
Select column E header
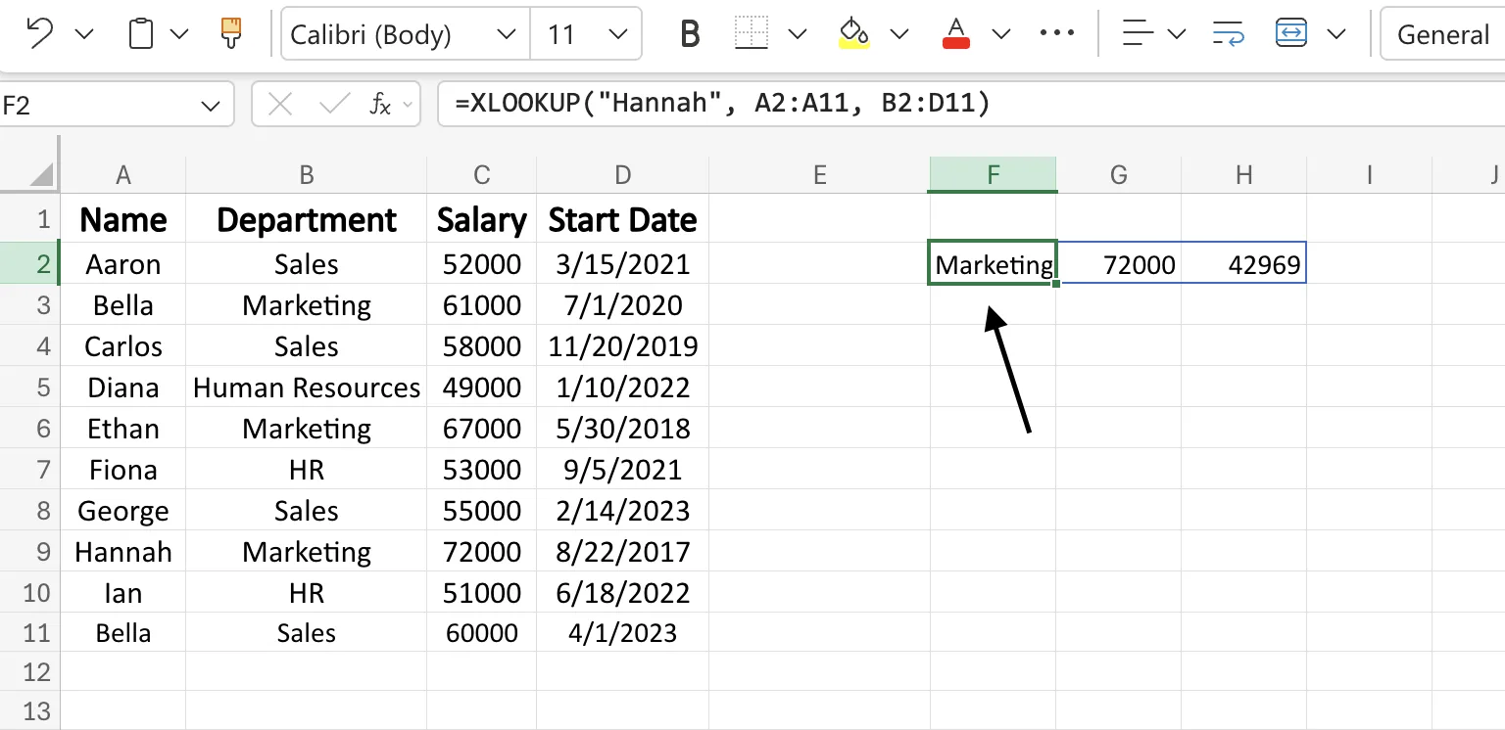820,175
